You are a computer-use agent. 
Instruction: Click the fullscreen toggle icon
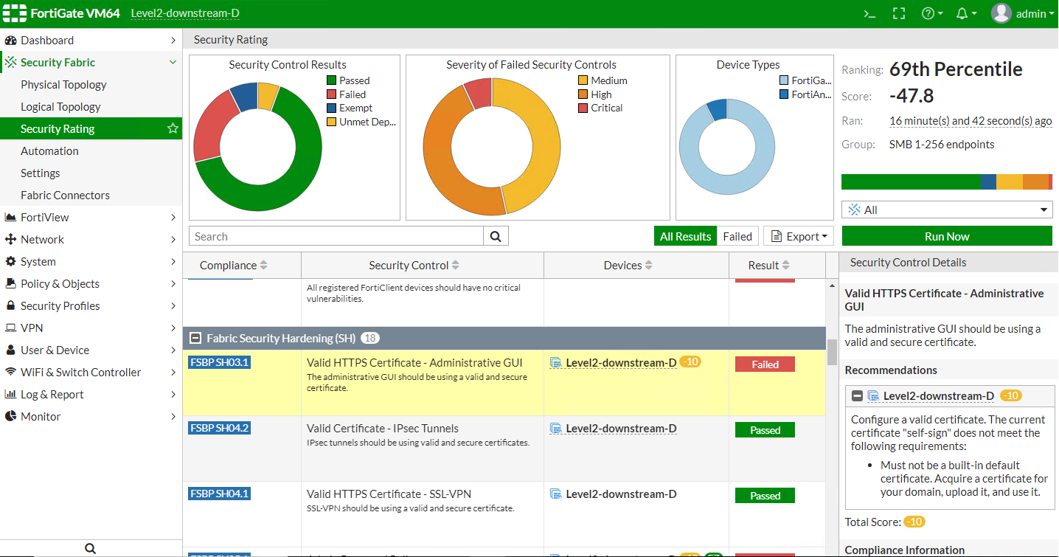coord(898,13)
